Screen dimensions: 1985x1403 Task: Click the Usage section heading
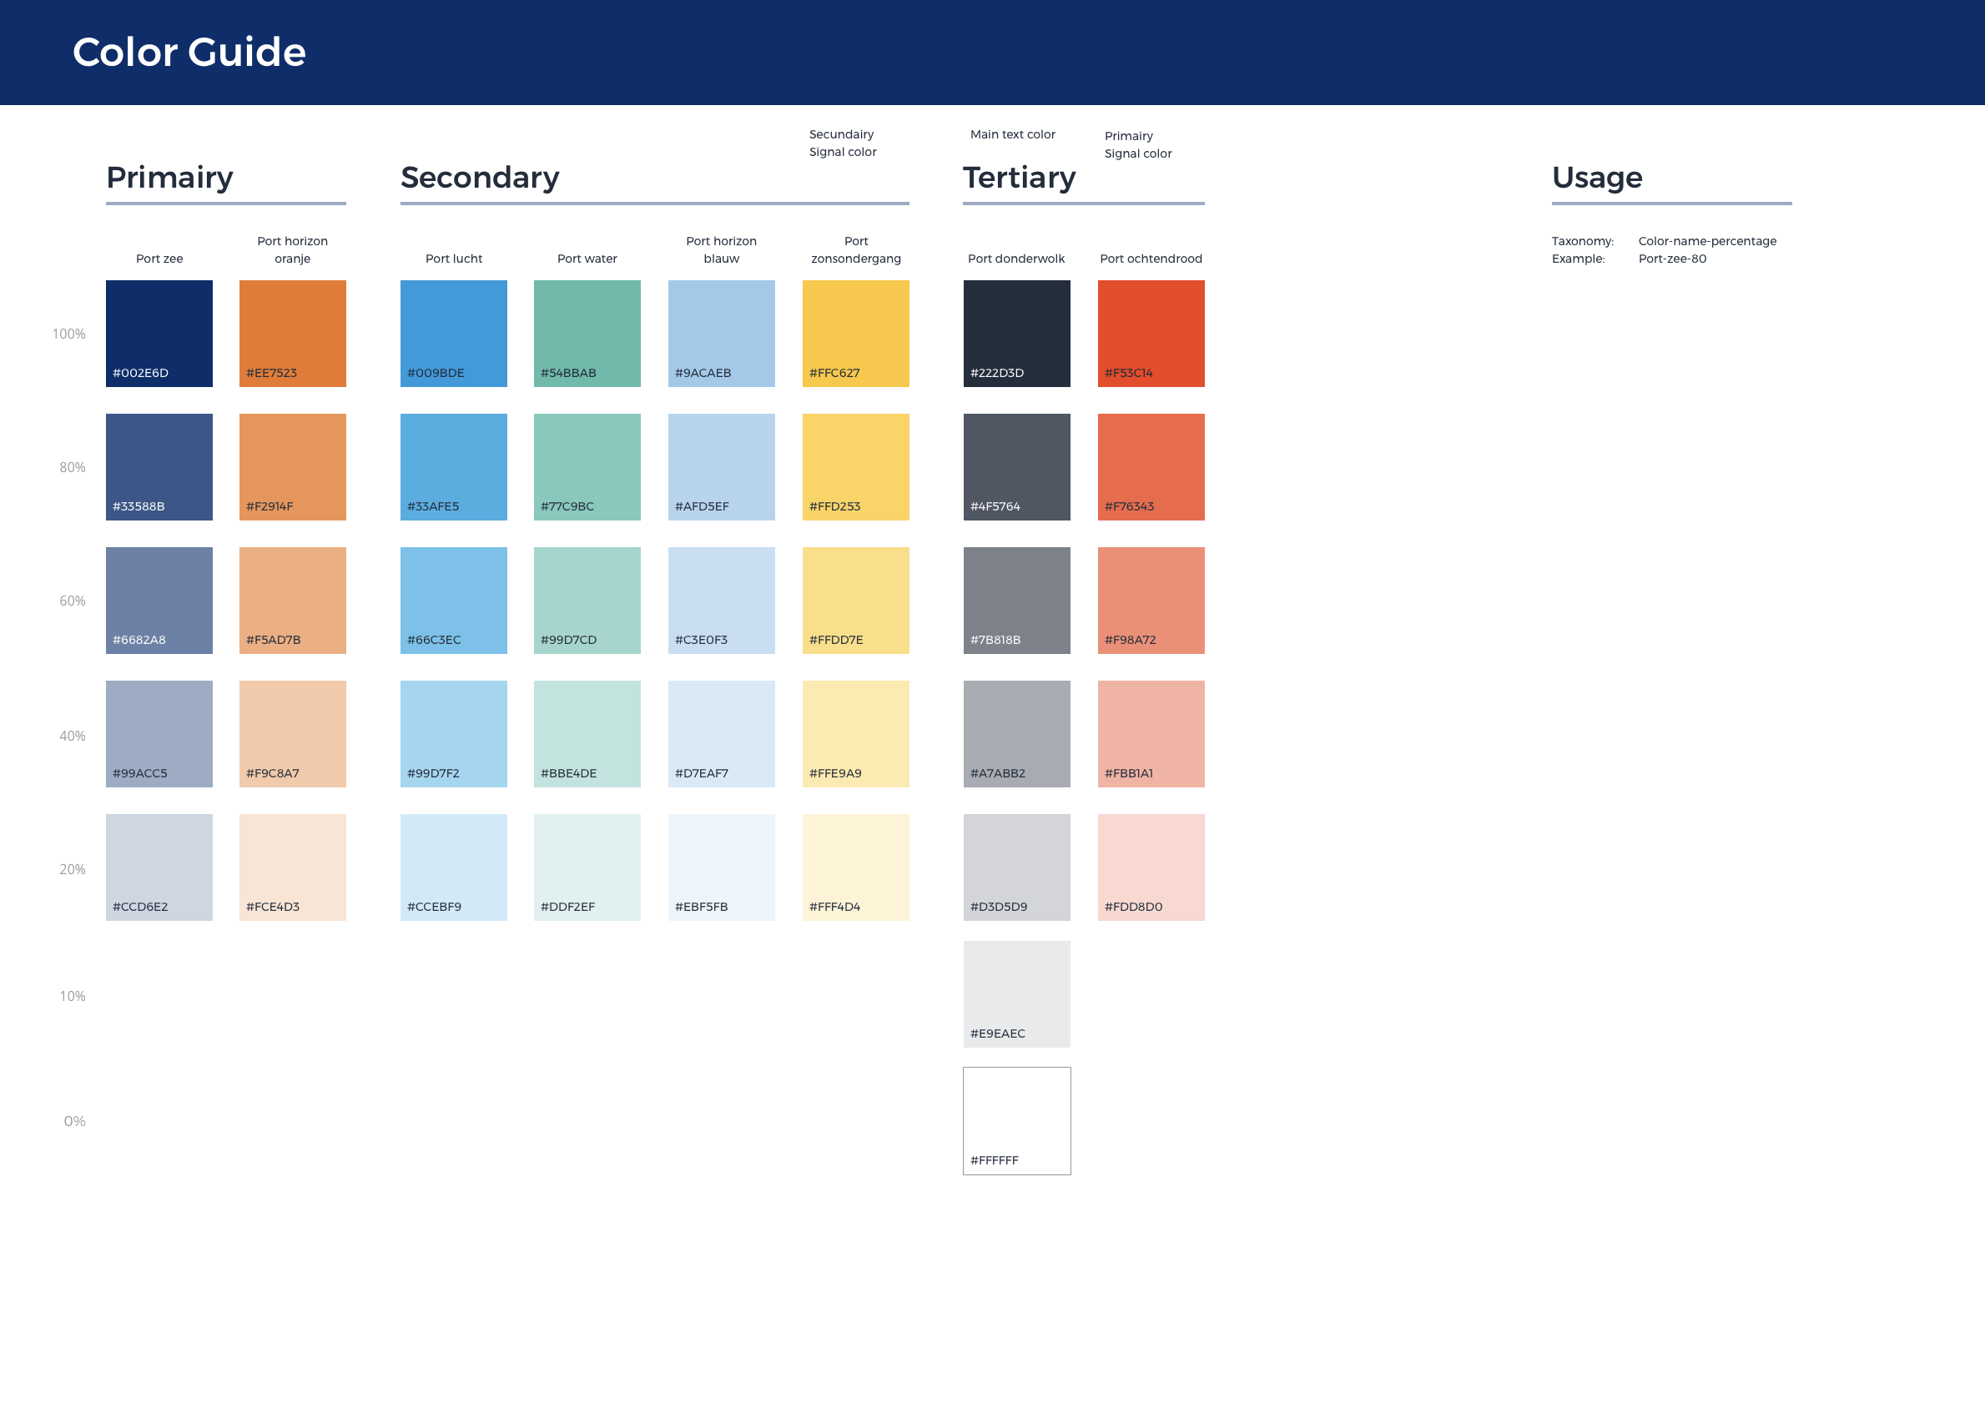point(1597,177)
